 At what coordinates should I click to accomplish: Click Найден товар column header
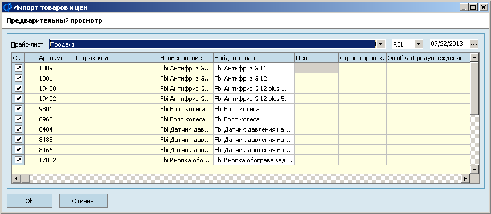[254, 58]
